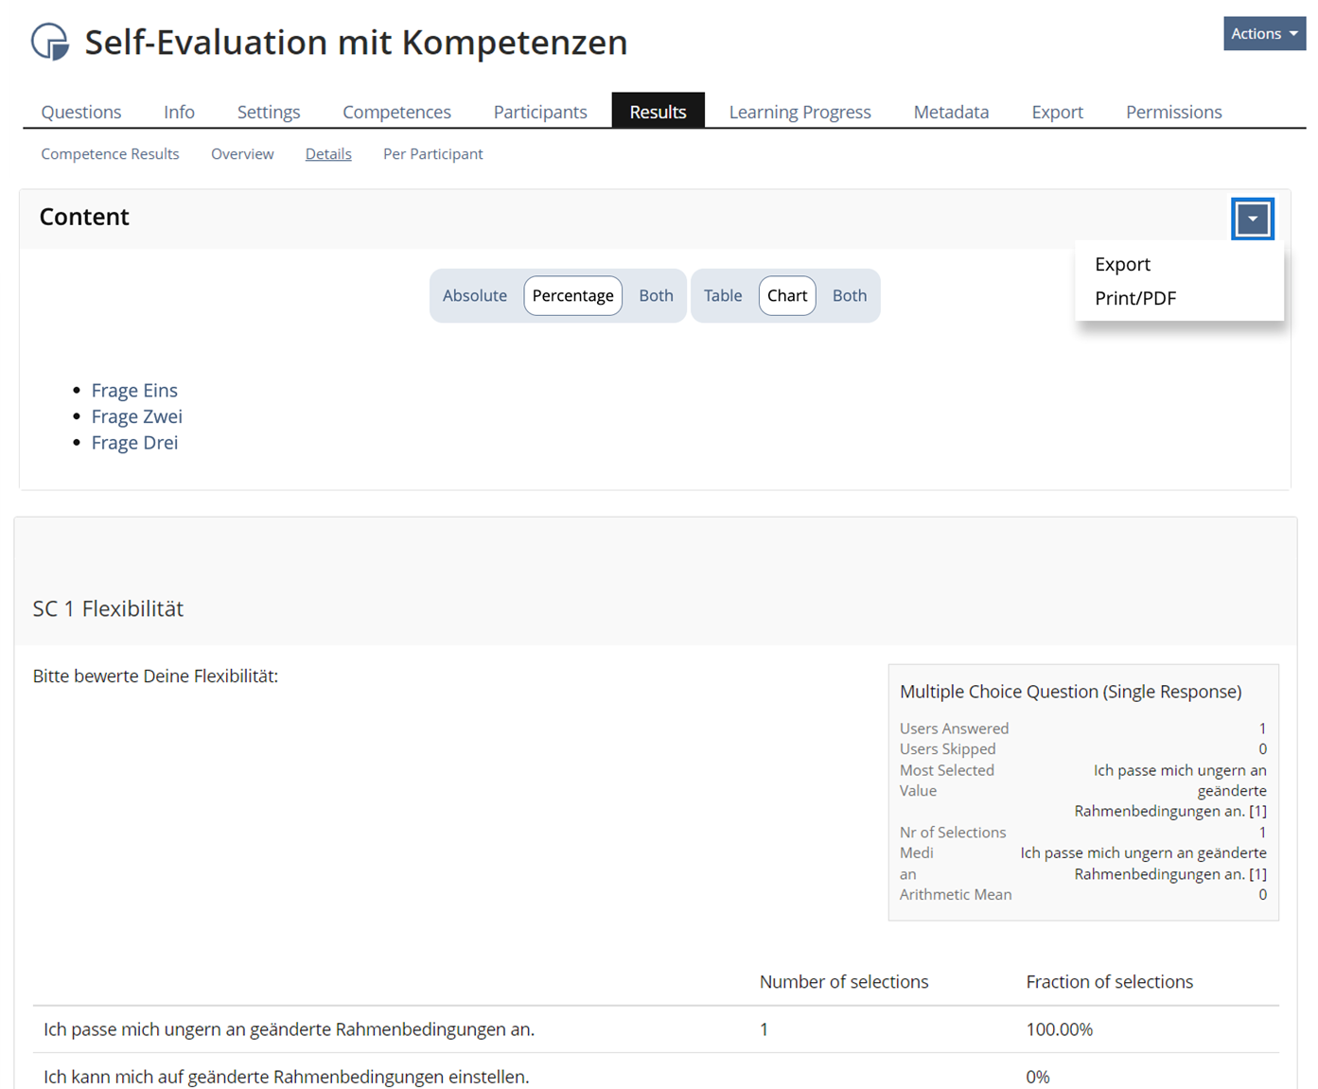The height and width of the screenshot is (1089, 1318).
Task: Switch to Absolute values view
Action: 474,296
